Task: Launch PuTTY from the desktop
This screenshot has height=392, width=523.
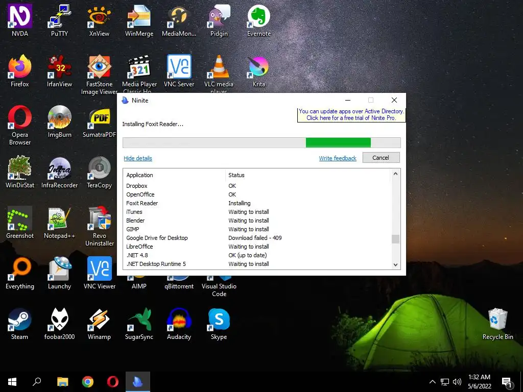Action: pyautogui.click(x=59, y=20)
